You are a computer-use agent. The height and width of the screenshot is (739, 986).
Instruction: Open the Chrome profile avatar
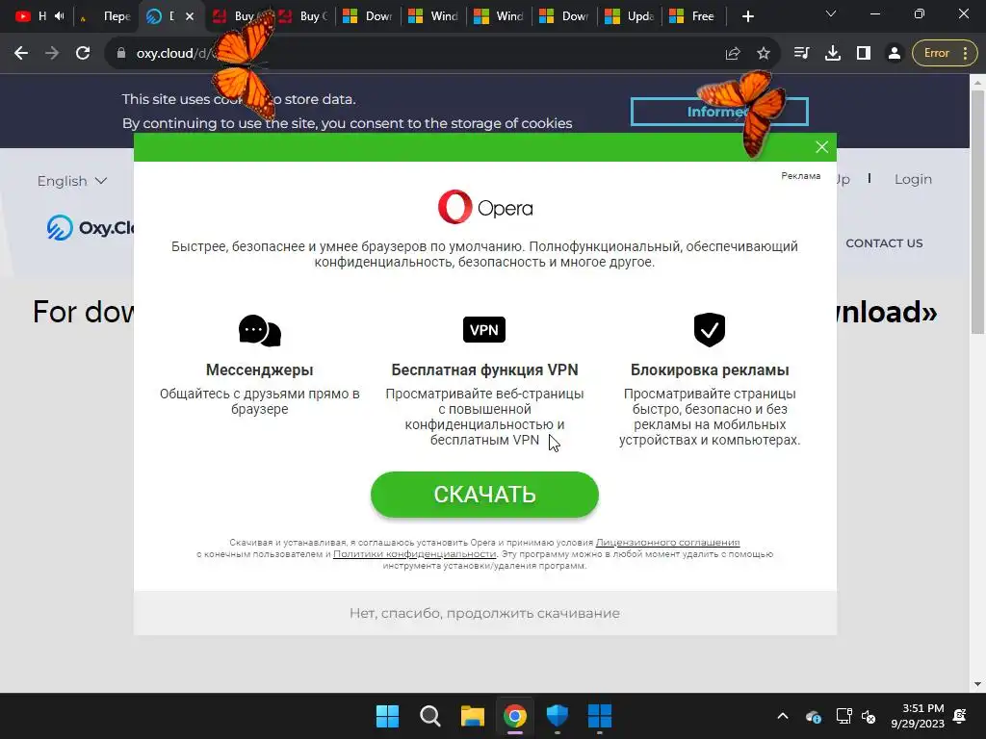[895, 54]
